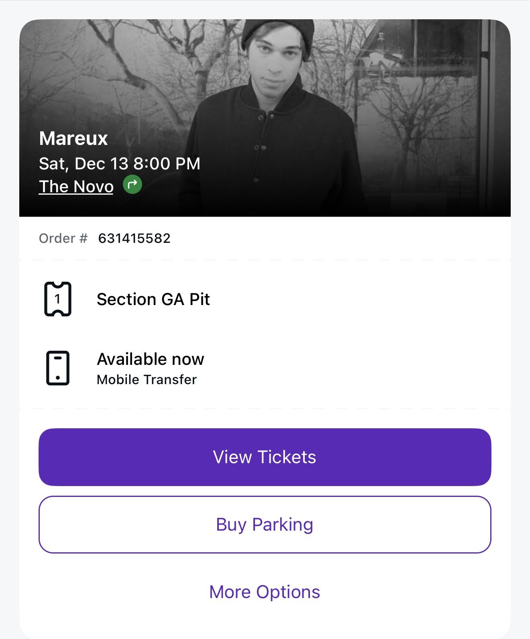Tap the Available now text
The height and width of the screenshot is (639, 530).
pos(150,359)
